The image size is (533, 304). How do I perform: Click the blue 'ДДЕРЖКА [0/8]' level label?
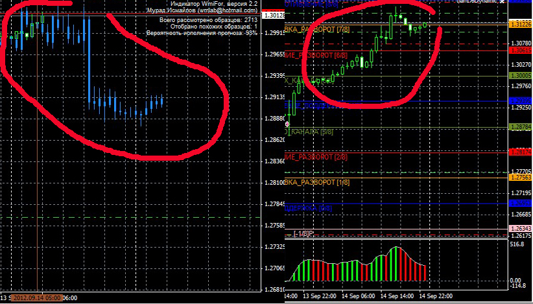point(308,208)
